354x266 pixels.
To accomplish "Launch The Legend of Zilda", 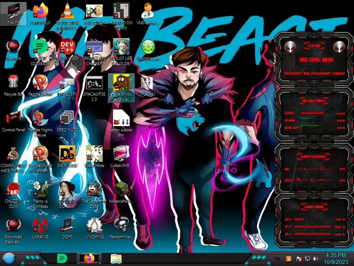I will coord(94,195).
